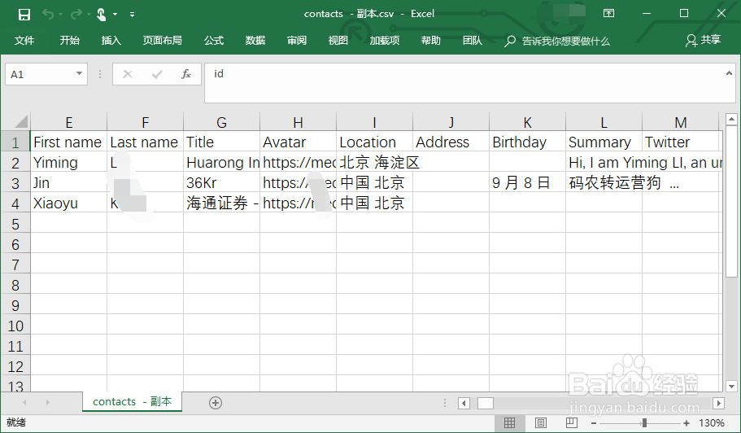Switch to Page Layout view icon
This screenshot has width=741, height=433.
tap(541, 422)
